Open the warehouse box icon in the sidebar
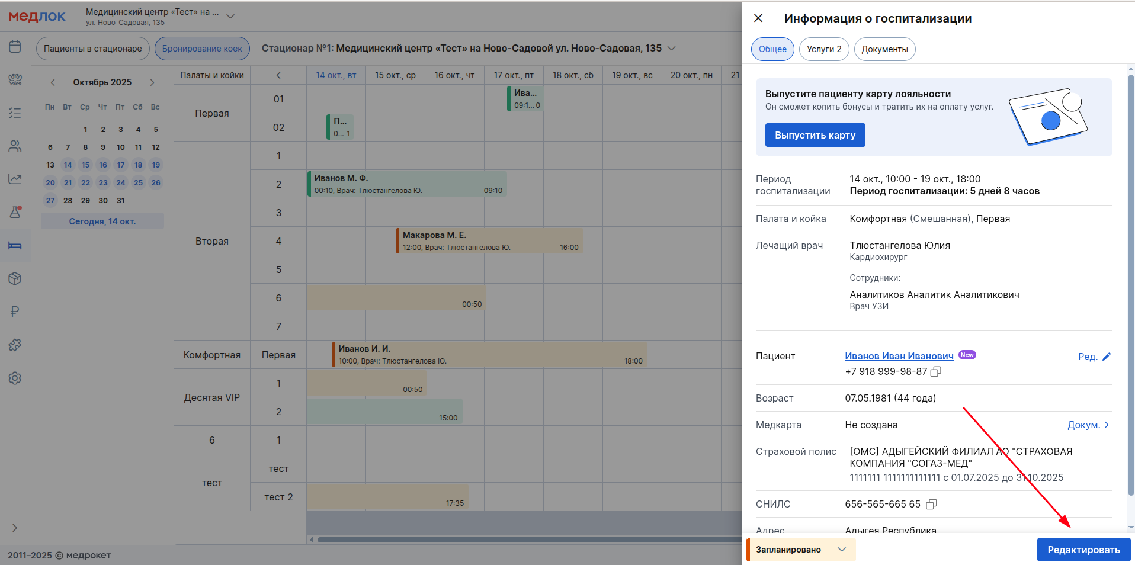The height and width of the screenshot is (565, 1135). (15, 278)
